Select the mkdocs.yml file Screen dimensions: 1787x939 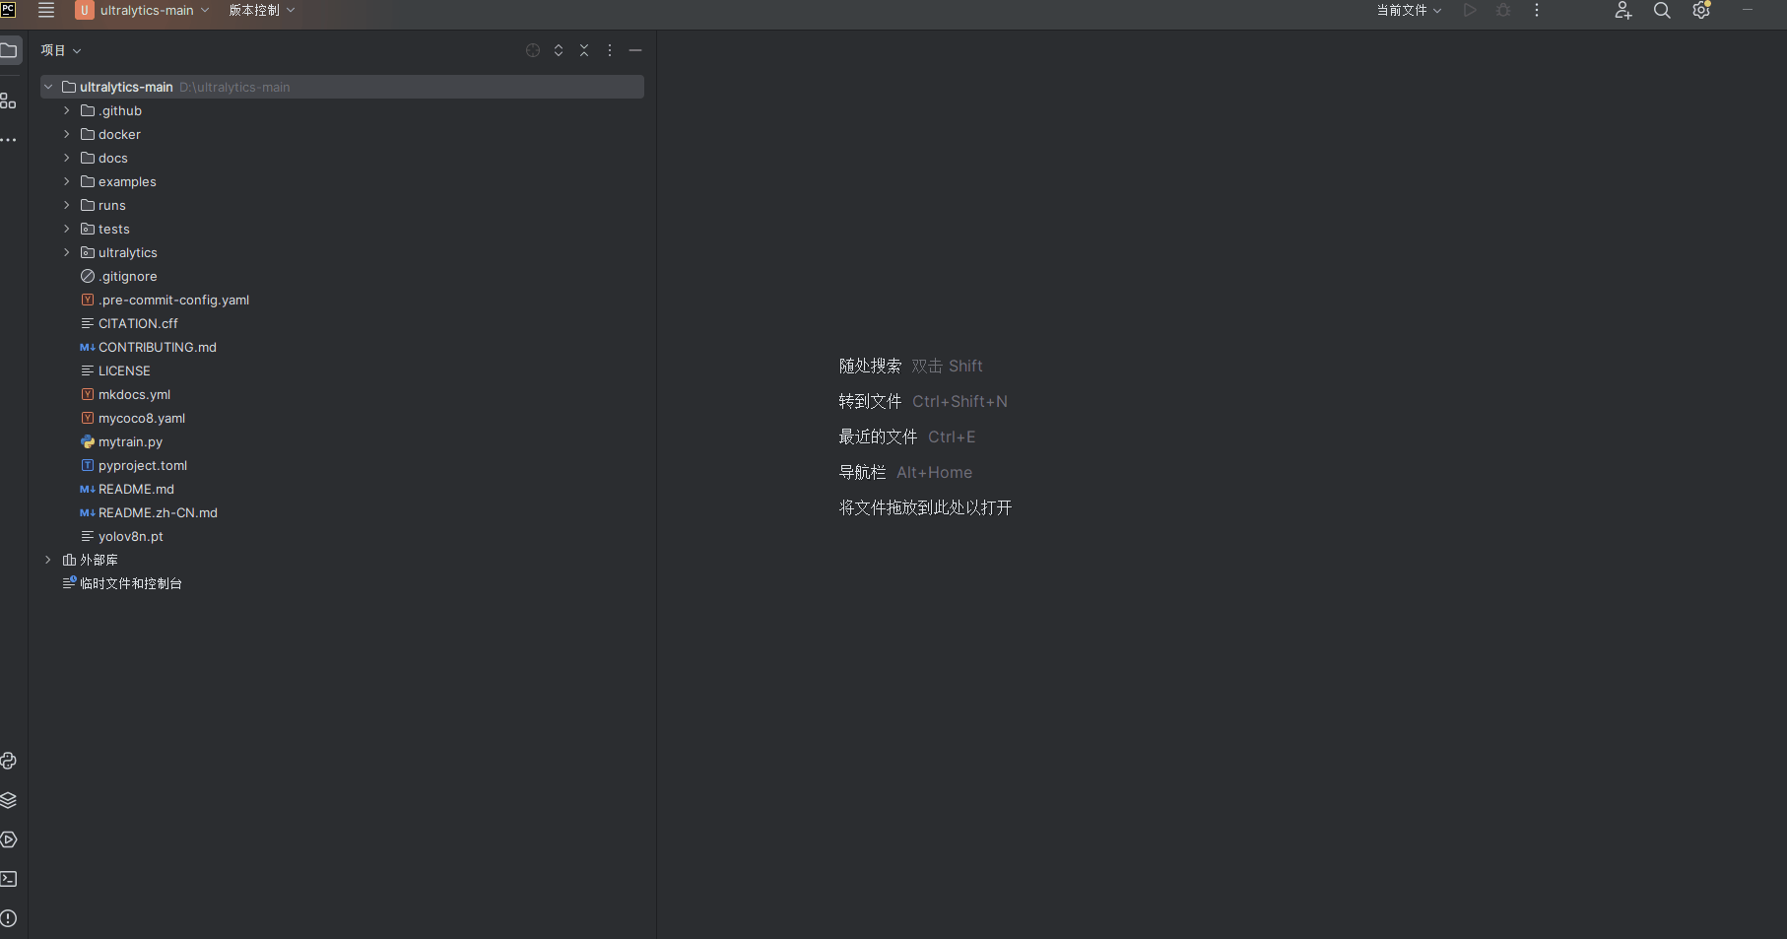point(134,394)
